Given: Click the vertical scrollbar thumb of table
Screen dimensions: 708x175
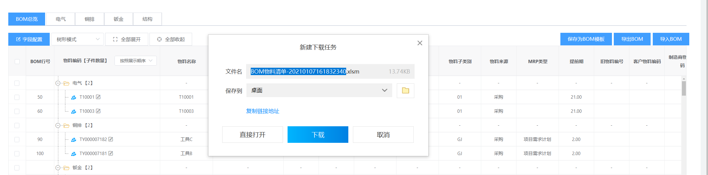Looking at the screenshot, I should pos(684,88).
